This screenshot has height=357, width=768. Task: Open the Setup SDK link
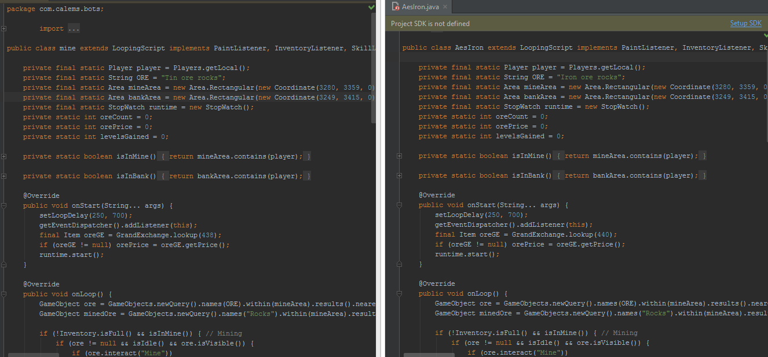[745, 23]
